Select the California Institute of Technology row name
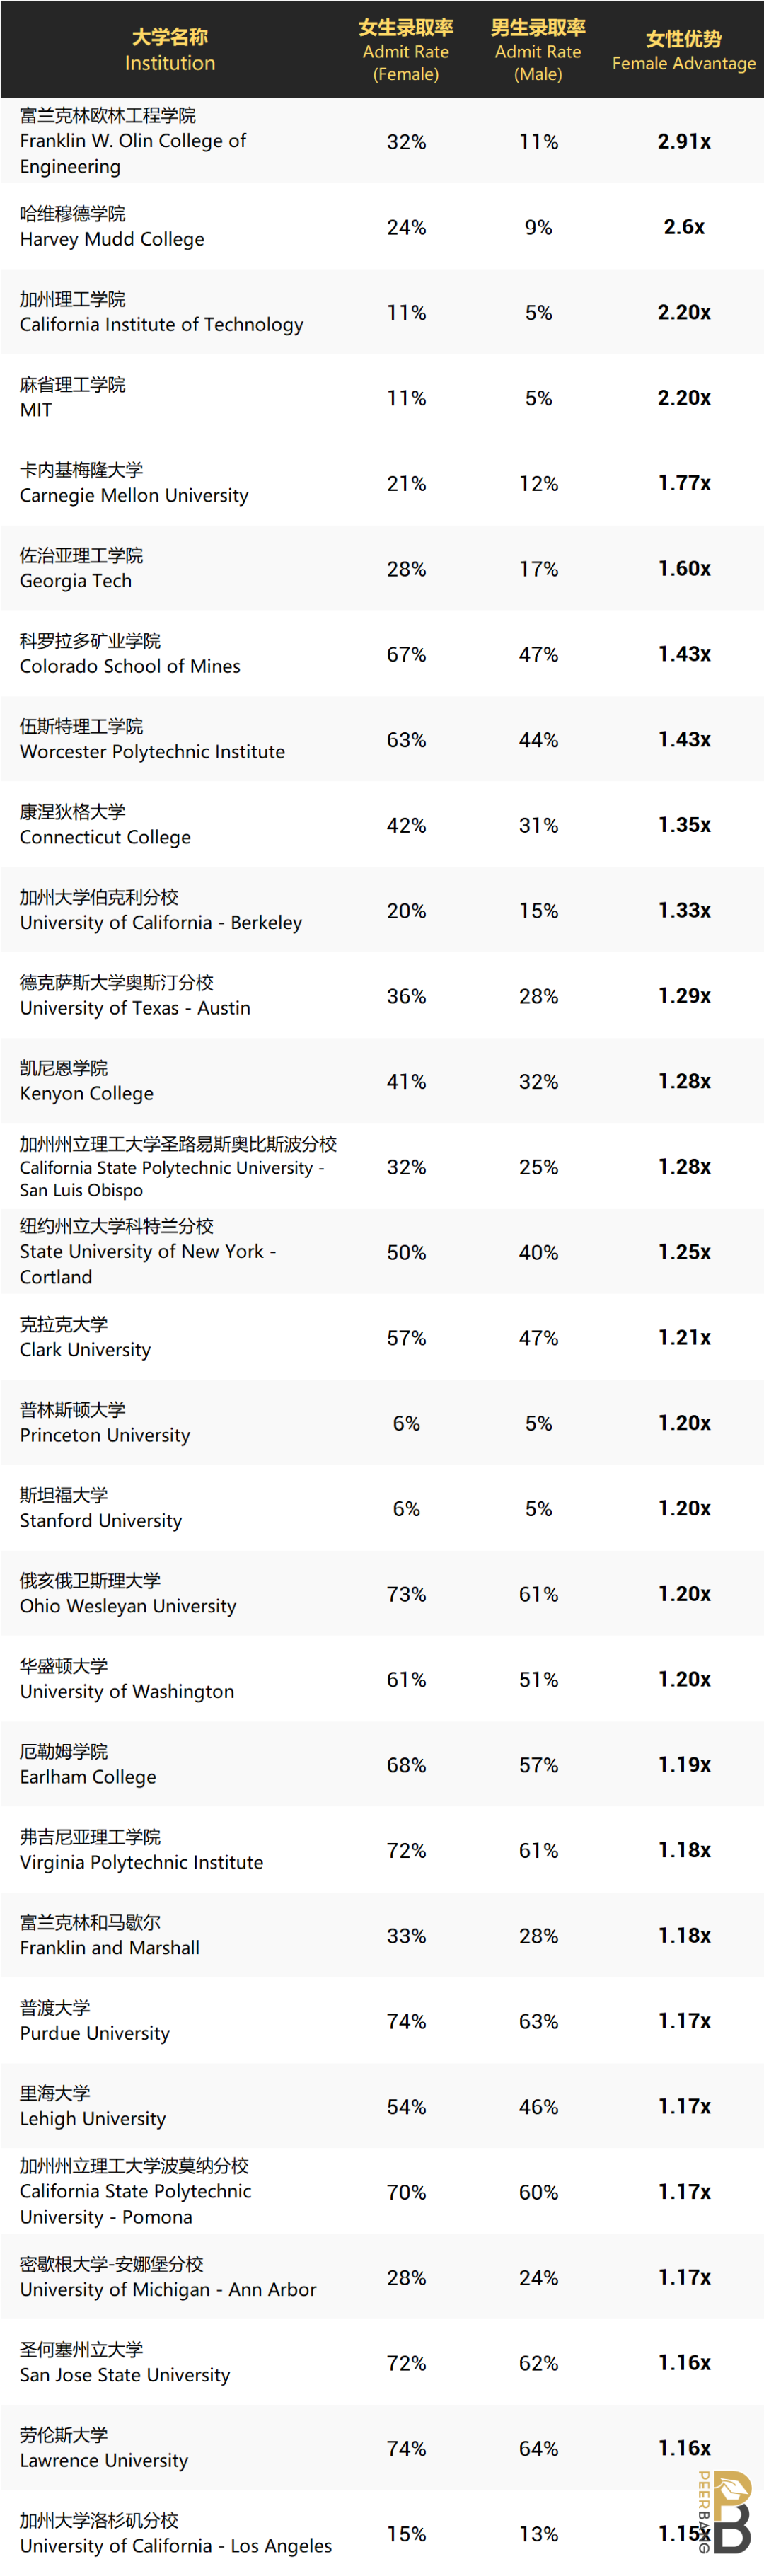The height and width of the screenshot is (2576, 764). click(161, 324)
